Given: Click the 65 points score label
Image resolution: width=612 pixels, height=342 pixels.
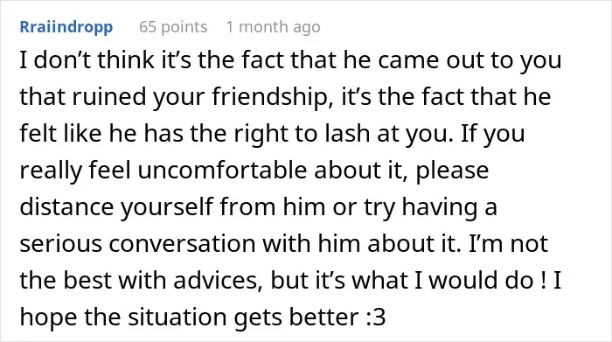Looking at the screenshot, I should click(x=173, y=27).
